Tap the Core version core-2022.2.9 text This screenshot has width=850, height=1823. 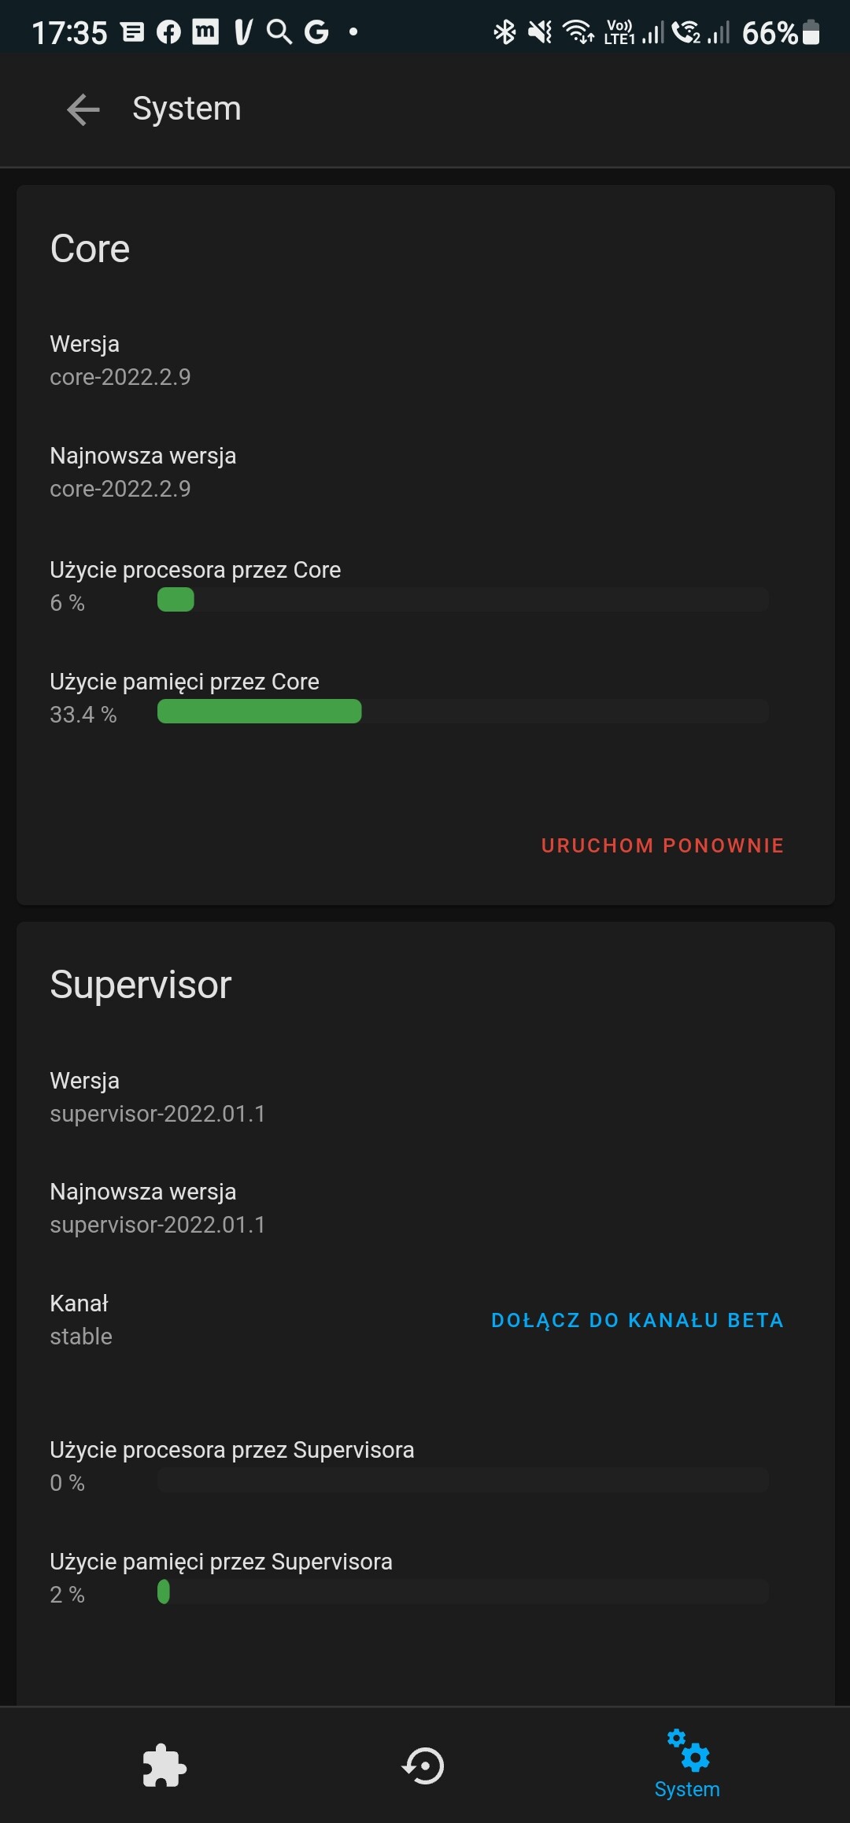120,377
